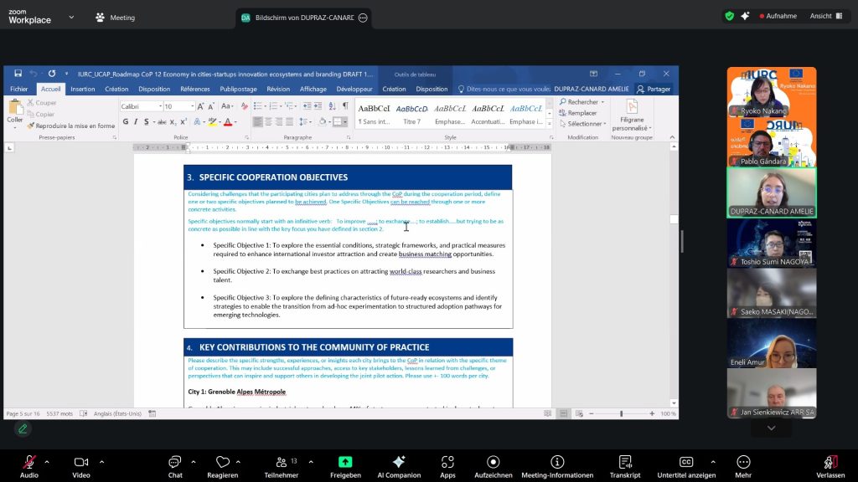The width and height of the screenshot is (858, 482).
Task: Click the green Freigeben share button
Action: (345, 463)
